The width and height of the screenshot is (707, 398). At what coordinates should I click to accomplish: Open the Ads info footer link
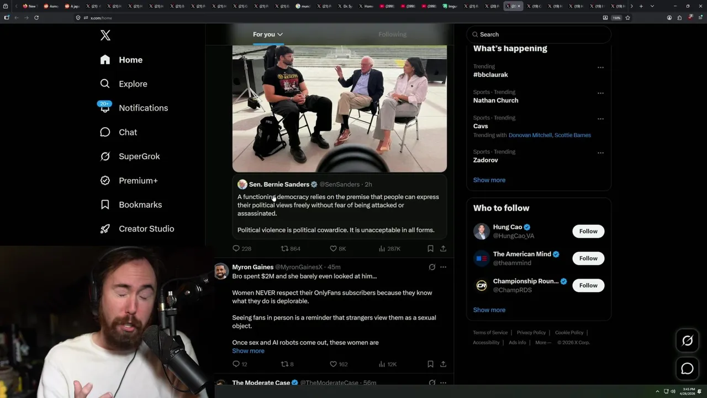click(518, 343)
